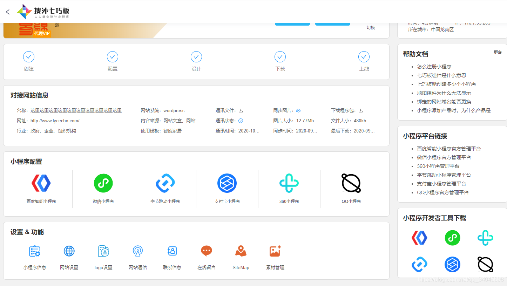This screenshot has width=507, height=286.
Task: Click the 搜外七巧板 logo
Action: pyautogui.click(x=43, y=12)
